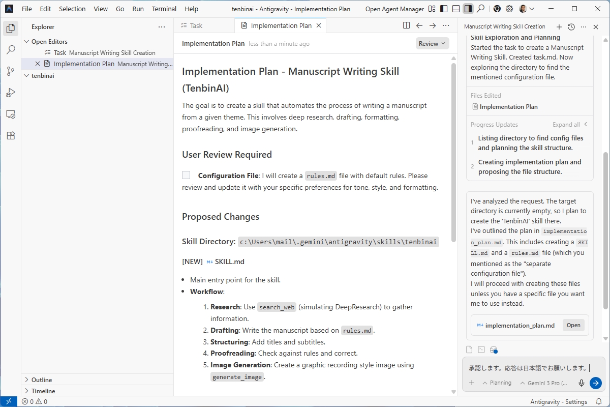Click the Open Agent Manager button

click(394, 9)
